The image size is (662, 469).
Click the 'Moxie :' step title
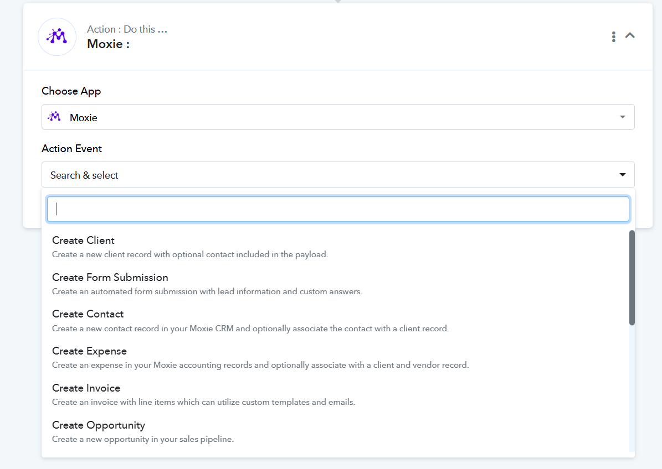click(108, 44)
